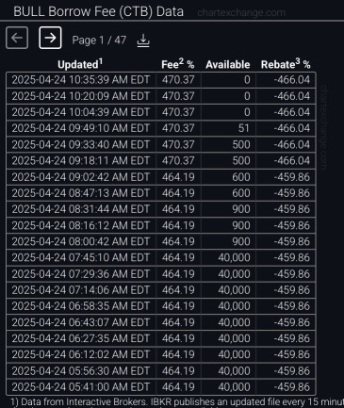
Task: Click the Available value 51
Action: click(x=244, y=128)
